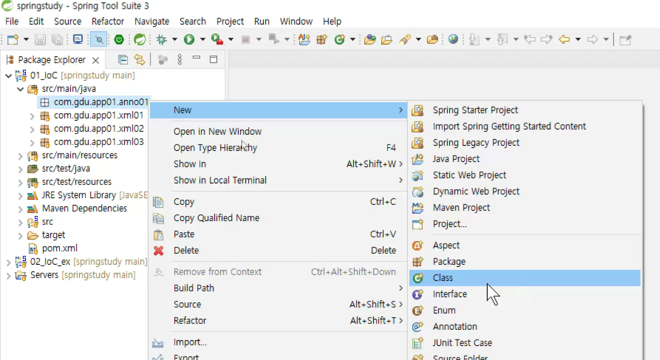This screenshot has height=360, width=660.
Task: Open the Navigate menu
Action: pos(152,21)
